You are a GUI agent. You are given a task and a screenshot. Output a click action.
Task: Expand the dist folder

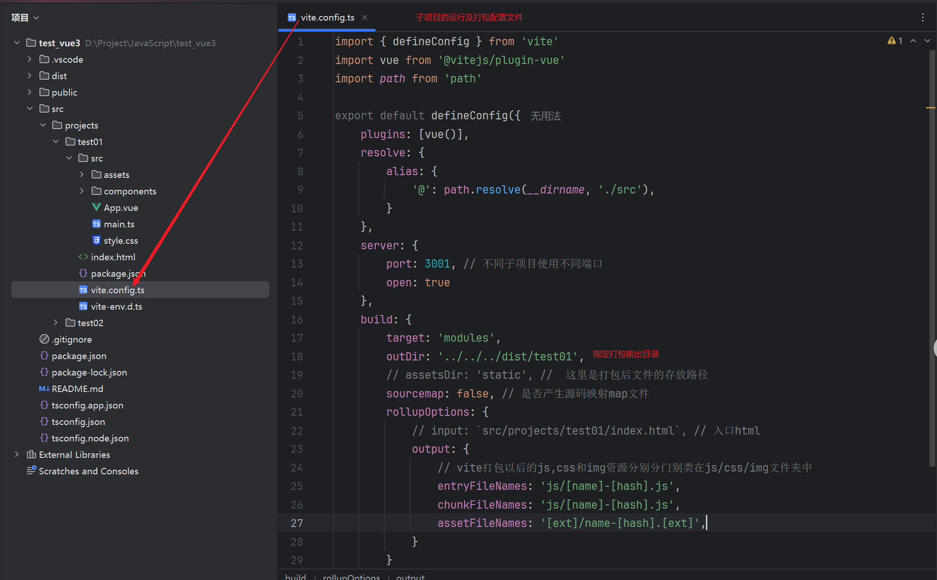tap(30, 75)
